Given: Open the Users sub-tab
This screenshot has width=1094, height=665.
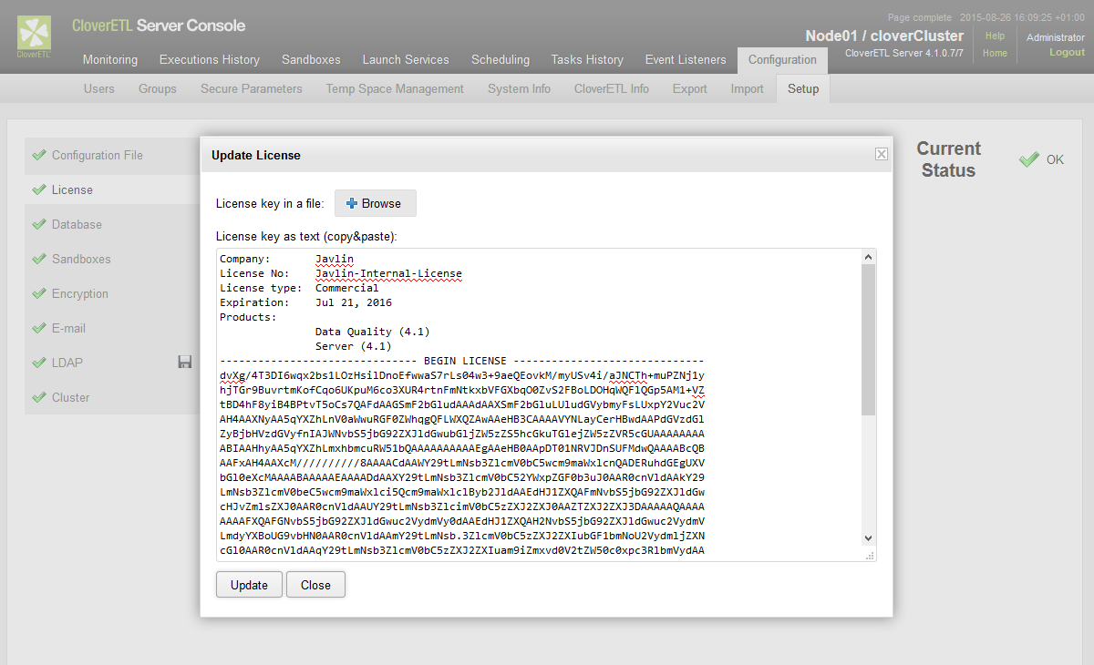Looking at the screenshot, I should pyautogui.click(x=99, y=88).
